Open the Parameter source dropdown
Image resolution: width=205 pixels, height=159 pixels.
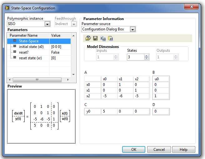(132, 29)
